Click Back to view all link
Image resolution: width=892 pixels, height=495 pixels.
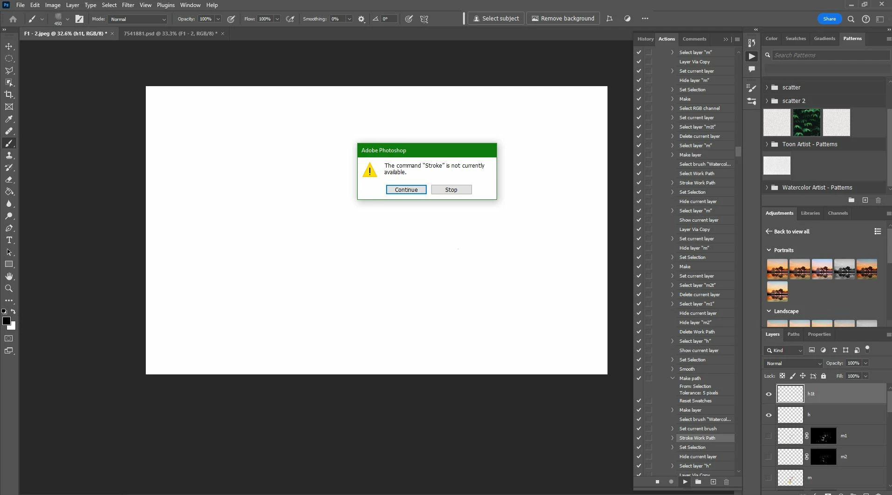(x=787, y=231)
